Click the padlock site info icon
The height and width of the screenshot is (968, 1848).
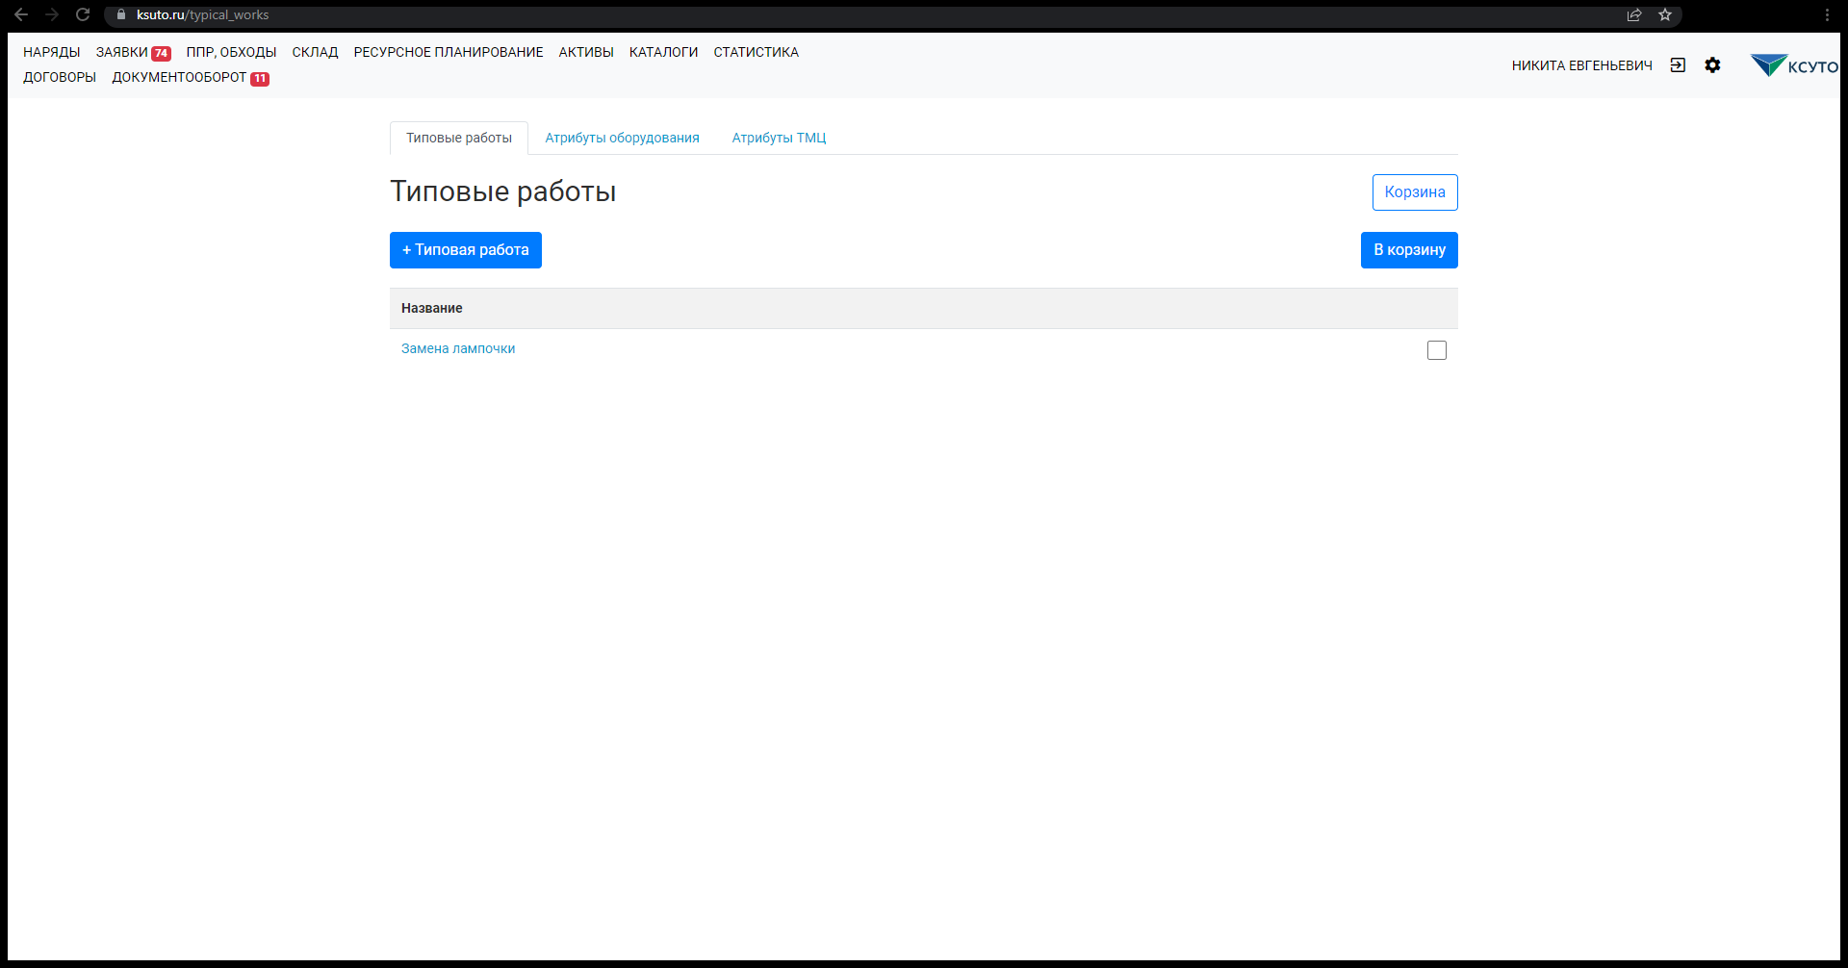click(121, 14)
